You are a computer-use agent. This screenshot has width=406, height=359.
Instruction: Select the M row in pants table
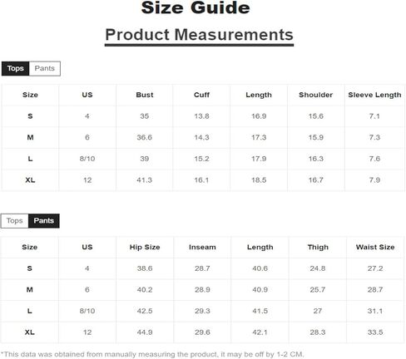(202, 290)
